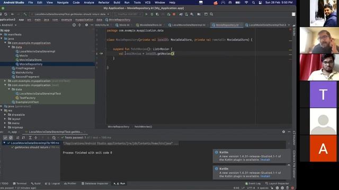Switch to the Movie.kt editor tab

[x=122, y=25]
